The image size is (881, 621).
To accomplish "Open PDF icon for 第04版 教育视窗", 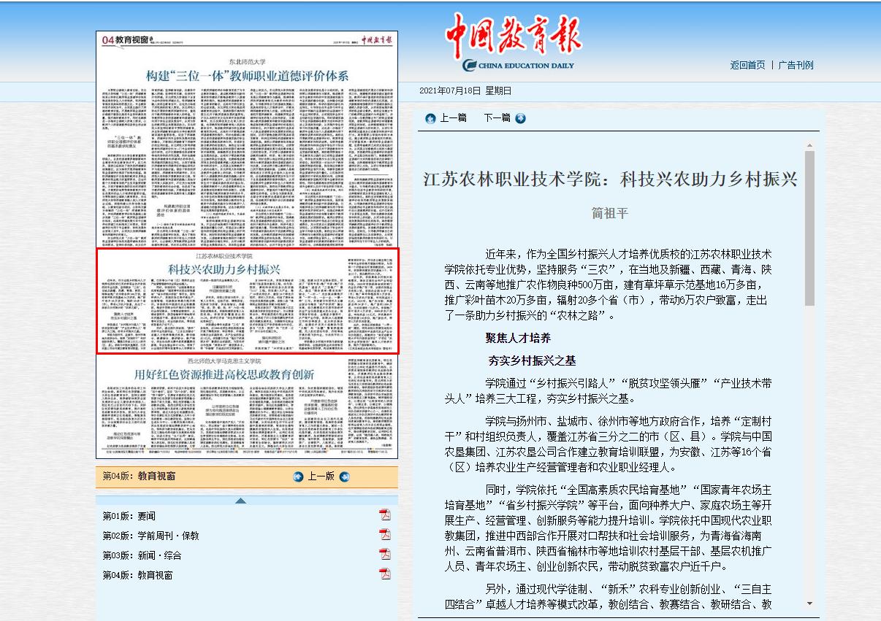I will point(385,574).
